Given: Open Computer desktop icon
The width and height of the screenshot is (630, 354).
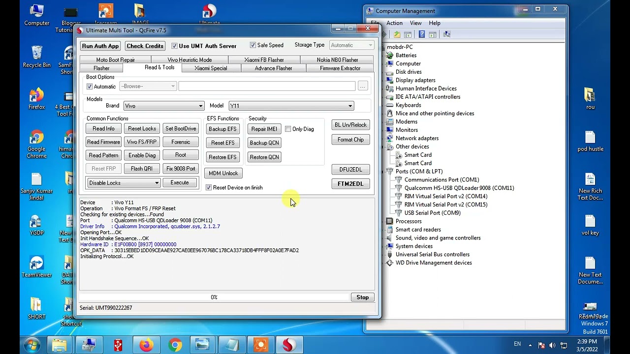Looking at the screenshot, I should (x=36, y=16).
